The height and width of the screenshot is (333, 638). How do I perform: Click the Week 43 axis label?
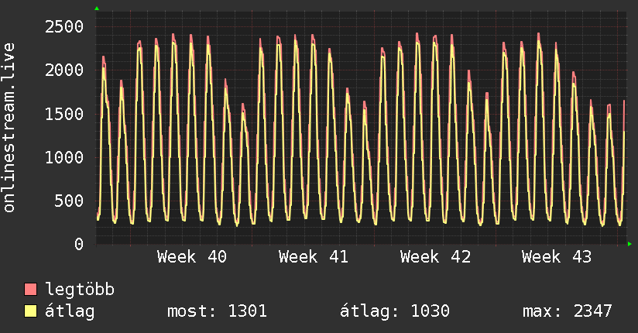coord(557,257)
